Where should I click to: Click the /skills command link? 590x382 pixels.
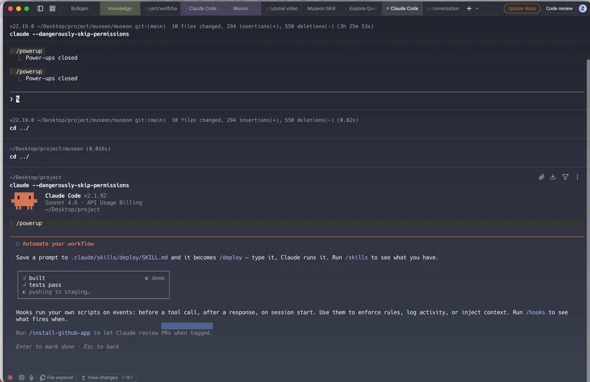(356, 257)
